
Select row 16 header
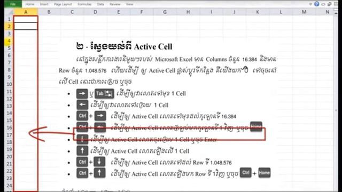tap(9, 127)
